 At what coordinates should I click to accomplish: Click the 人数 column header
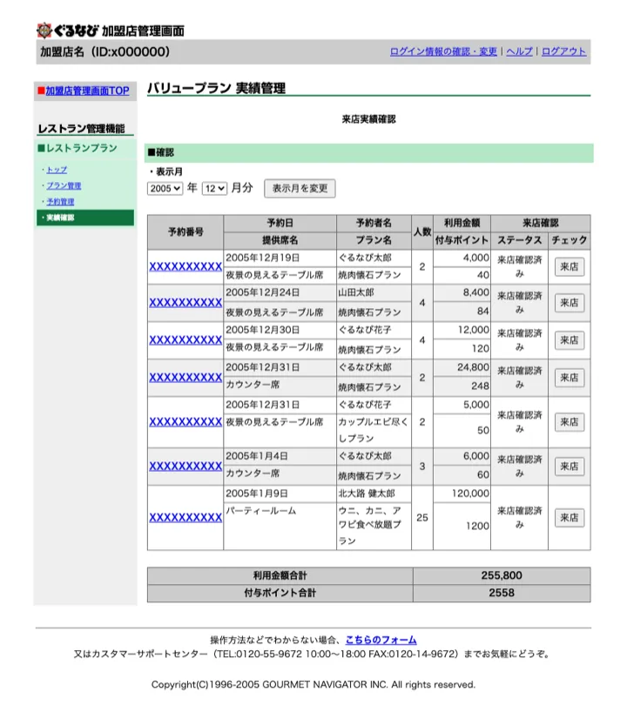coord(422,232)
